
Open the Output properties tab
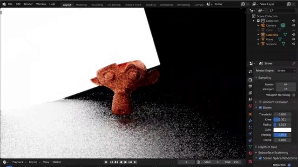pos(251,86)
